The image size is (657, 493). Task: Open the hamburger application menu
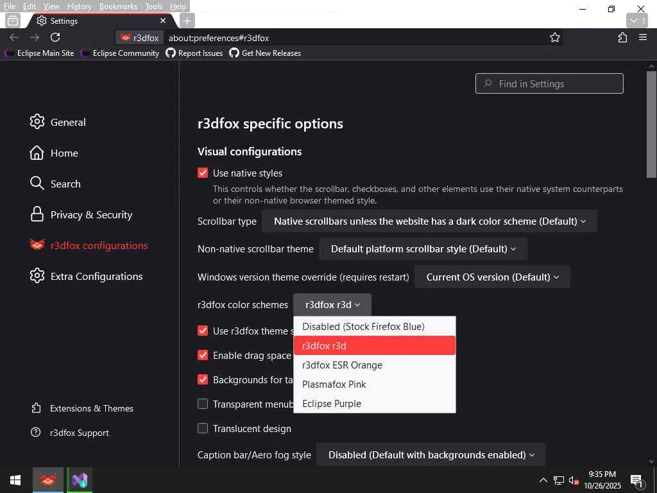[x=643, y=37]
